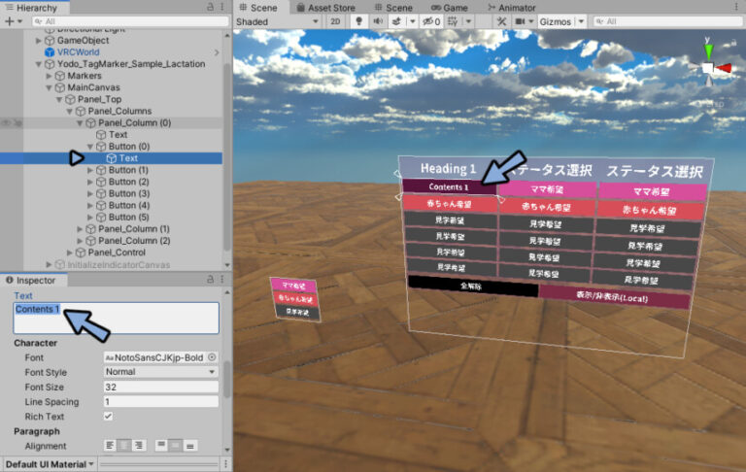Switch to the second Scene tab
746x472 pixels.
[x=393, y=8]
